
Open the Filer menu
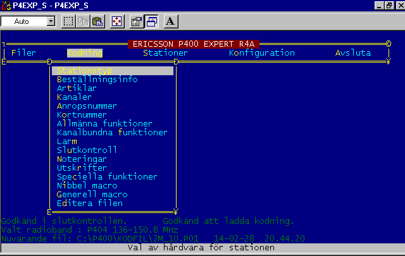pos(23,53)
